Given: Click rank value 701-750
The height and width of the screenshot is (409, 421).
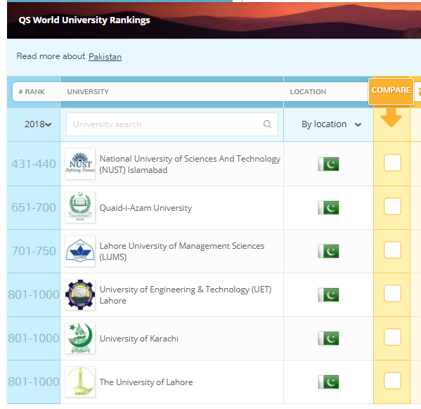Looking at the screenshot, I should pos(34,251).
